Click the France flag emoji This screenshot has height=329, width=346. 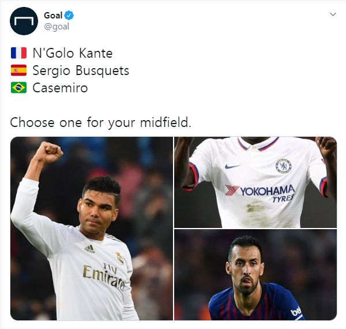click(18, 53)
